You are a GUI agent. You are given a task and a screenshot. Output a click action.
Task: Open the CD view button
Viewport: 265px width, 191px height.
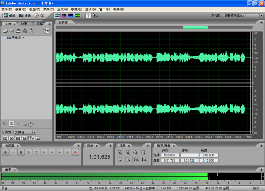click(40, 16)
